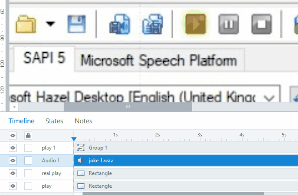
Task: Click the timeline's bottom horizontal scrollbar
Action: point(173,194)
